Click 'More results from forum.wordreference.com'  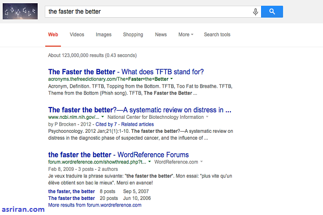point(95,205)
